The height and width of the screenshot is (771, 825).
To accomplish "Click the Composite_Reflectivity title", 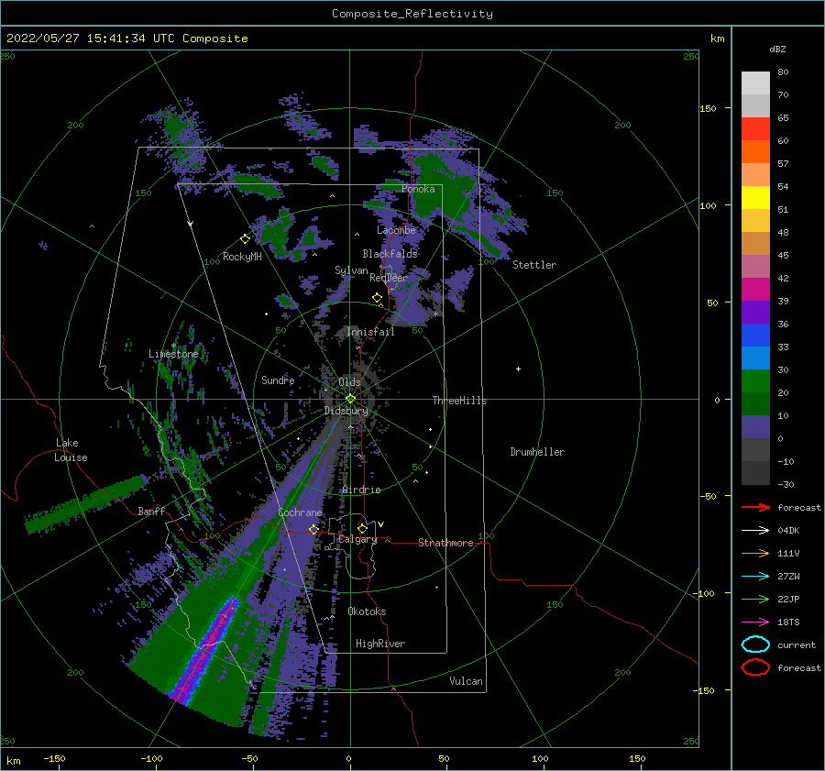I will coord(412,14).
